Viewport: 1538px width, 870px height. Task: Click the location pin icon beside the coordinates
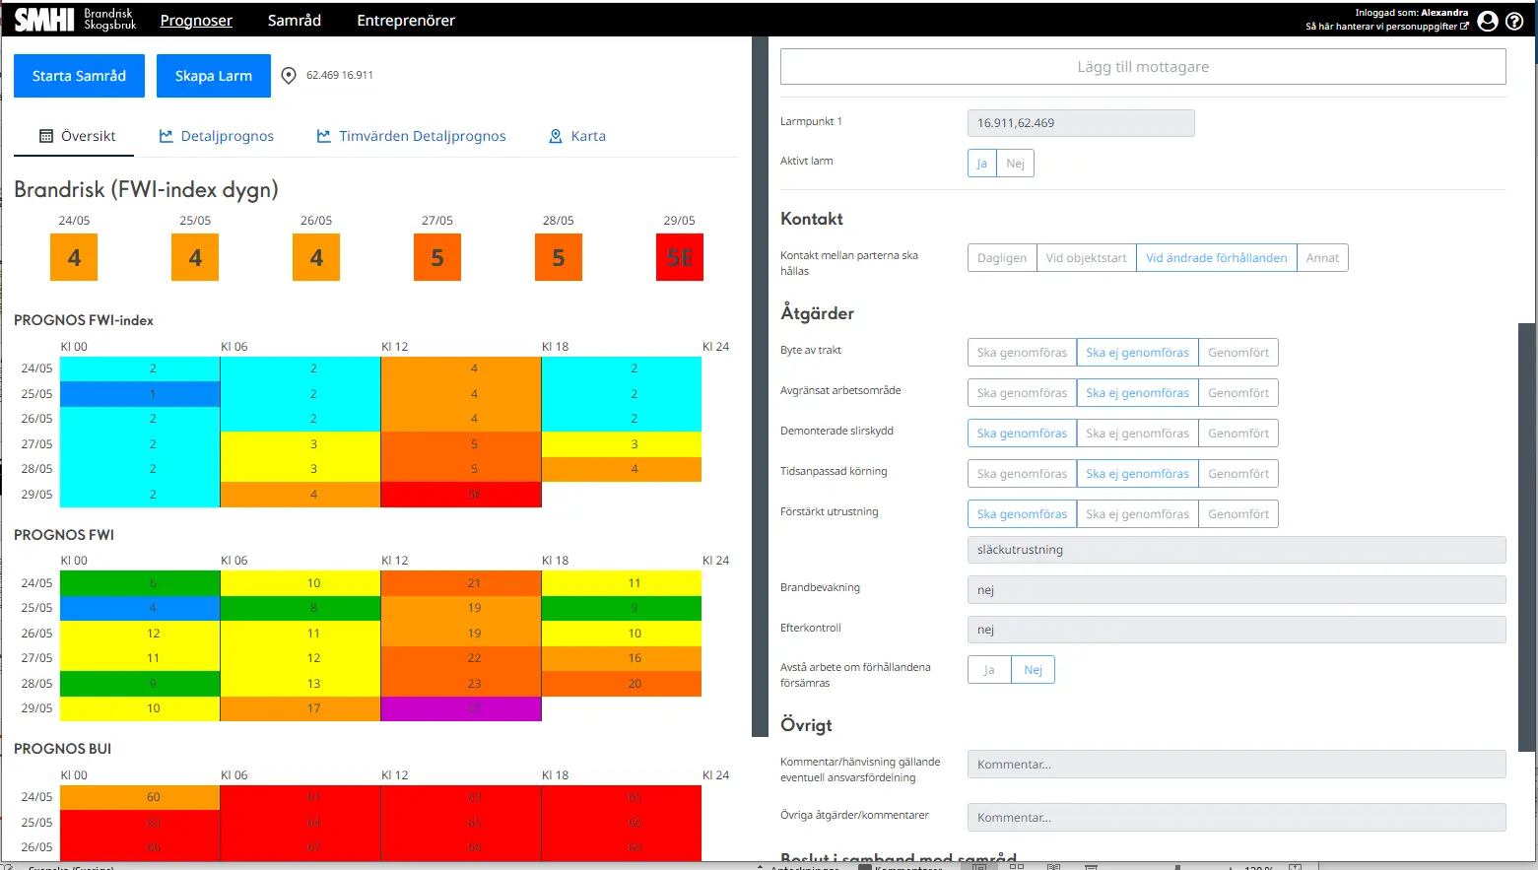pyautogui.click(x=289, y=76)
